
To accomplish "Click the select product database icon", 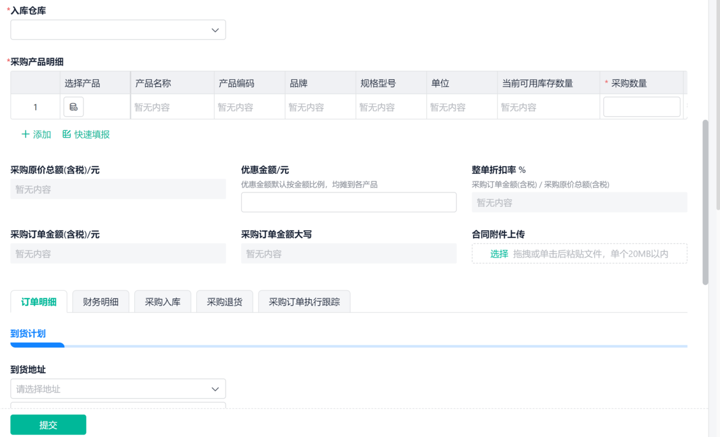I will click(x=73, y=107).
